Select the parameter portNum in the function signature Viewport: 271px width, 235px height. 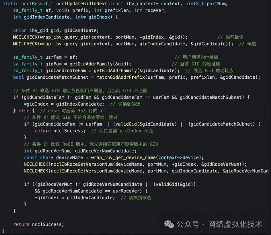click(216, 4)
